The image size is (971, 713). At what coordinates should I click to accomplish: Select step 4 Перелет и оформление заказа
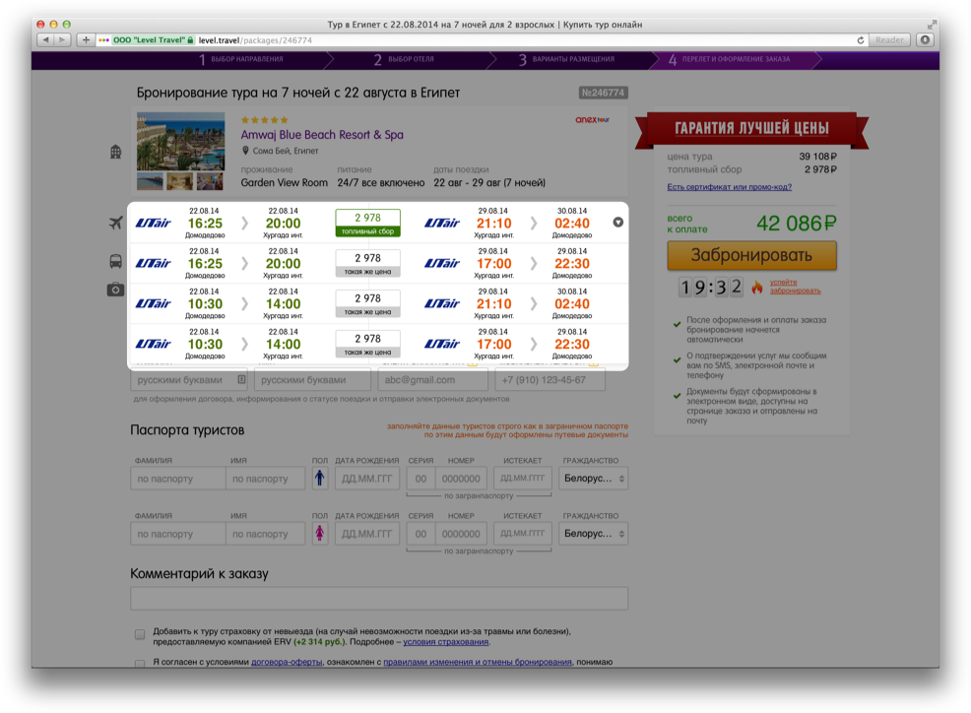pyautogui.click(x=730, y=59)
